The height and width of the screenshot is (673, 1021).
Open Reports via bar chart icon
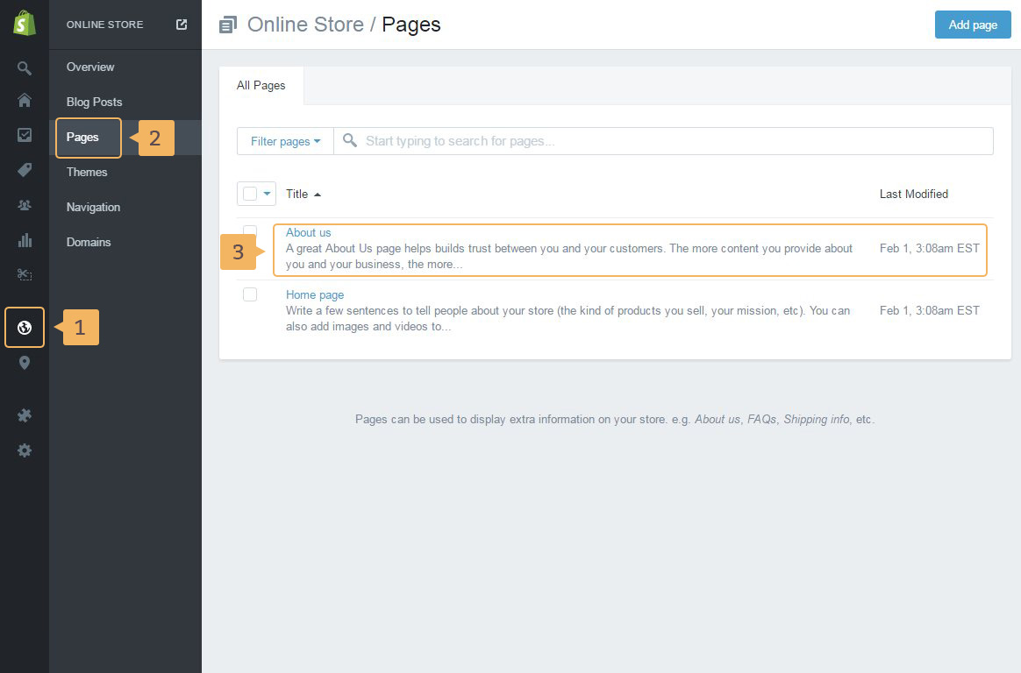tap(25, 240)
